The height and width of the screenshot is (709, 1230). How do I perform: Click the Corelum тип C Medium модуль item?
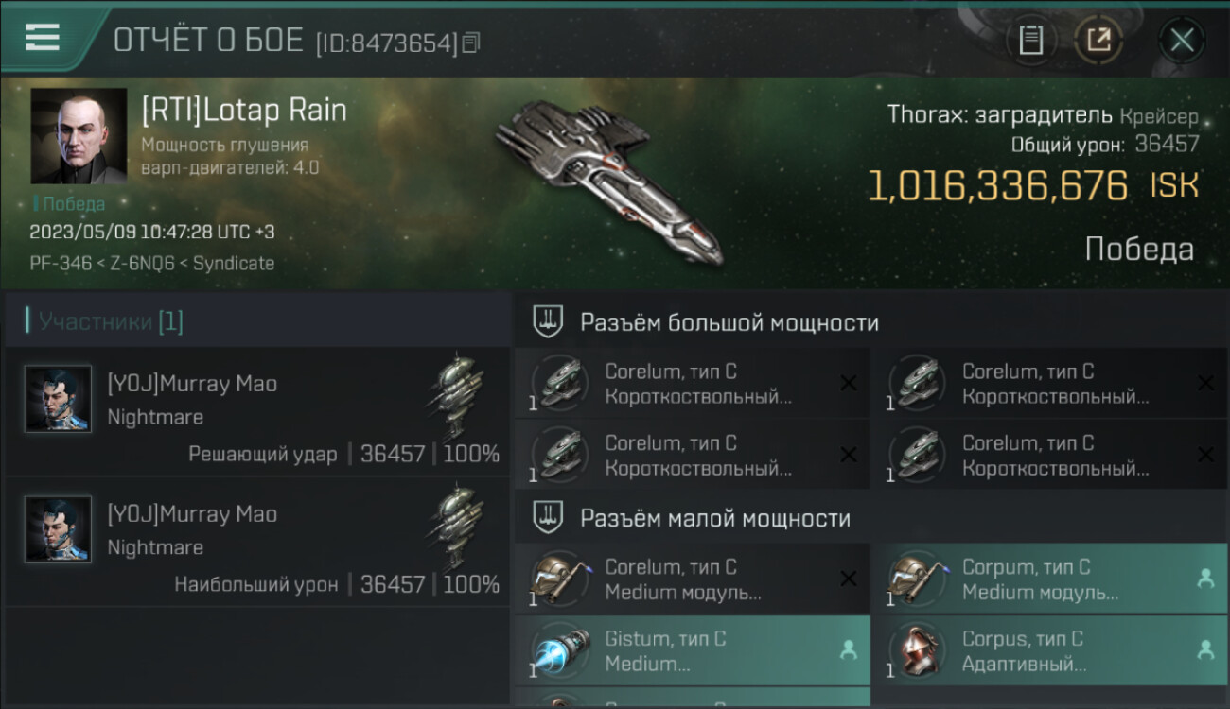coord(693,579)
